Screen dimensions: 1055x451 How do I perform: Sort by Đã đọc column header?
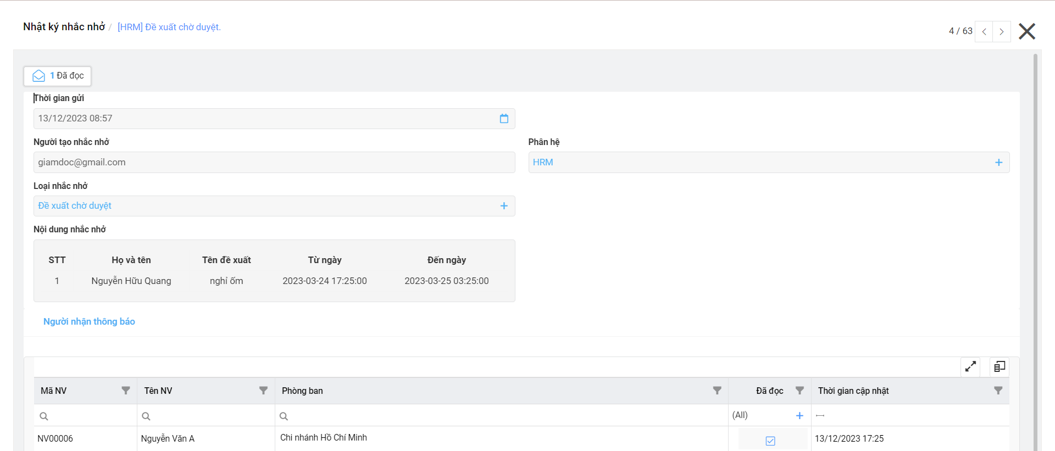(769, 391)
